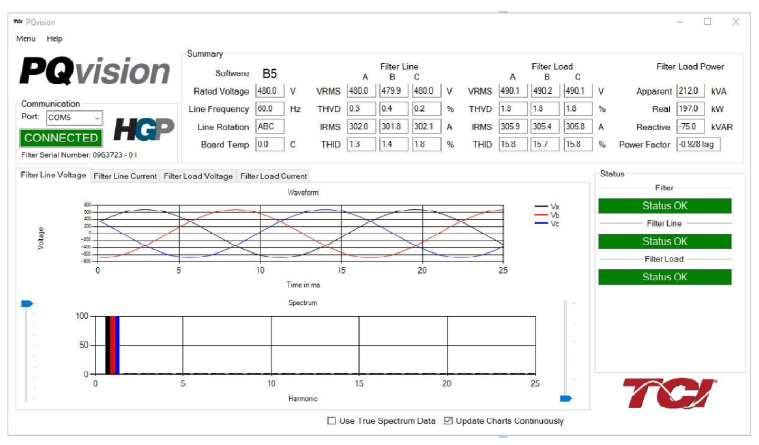The width and height of the screenshot is (759, 445).
Task: Click the Harmonic axis label
Action: click(x=303, y=399)
